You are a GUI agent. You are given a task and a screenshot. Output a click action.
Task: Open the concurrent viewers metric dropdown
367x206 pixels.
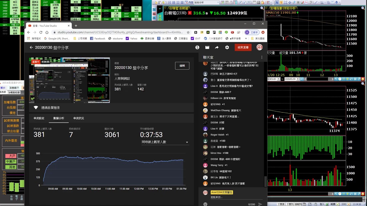165,142
